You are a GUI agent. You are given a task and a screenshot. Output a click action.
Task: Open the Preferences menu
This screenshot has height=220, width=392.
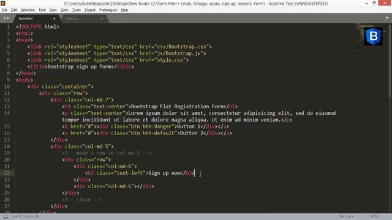click(108, 10)
